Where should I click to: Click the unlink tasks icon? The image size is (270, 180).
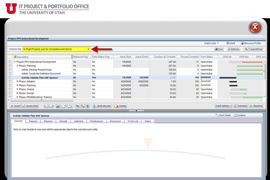[x=82, y=106]
